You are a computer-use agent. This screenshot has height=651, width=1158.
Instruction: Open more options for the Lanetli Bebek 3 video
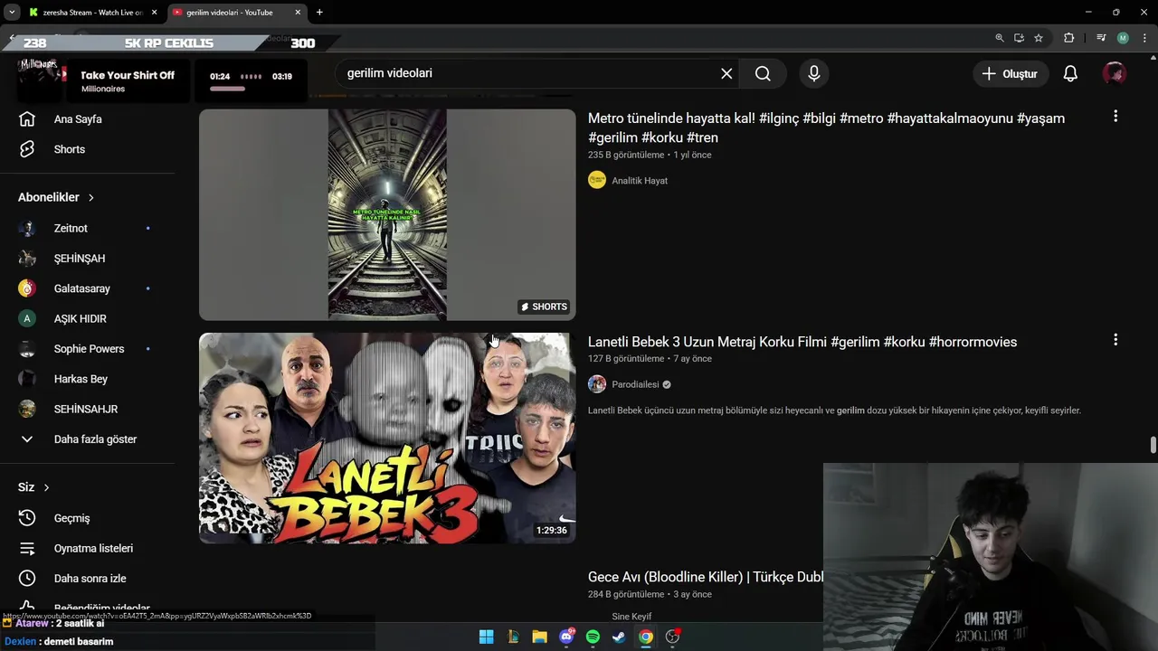pyautogui.click(x=1115, y=339)
